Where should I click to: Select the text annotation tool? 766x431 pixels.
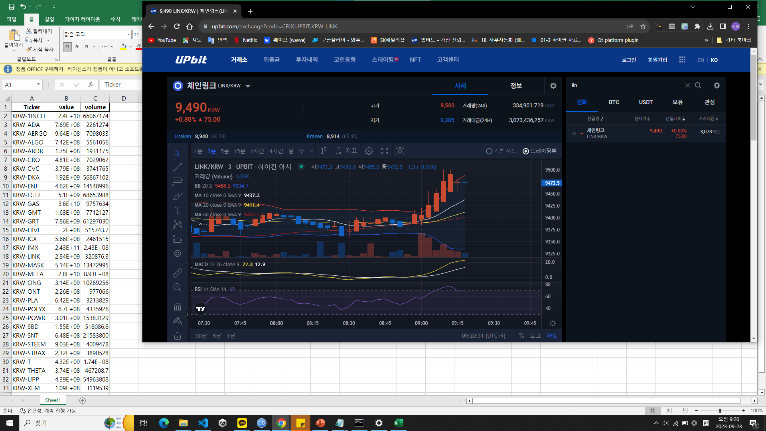coord(178,210)
